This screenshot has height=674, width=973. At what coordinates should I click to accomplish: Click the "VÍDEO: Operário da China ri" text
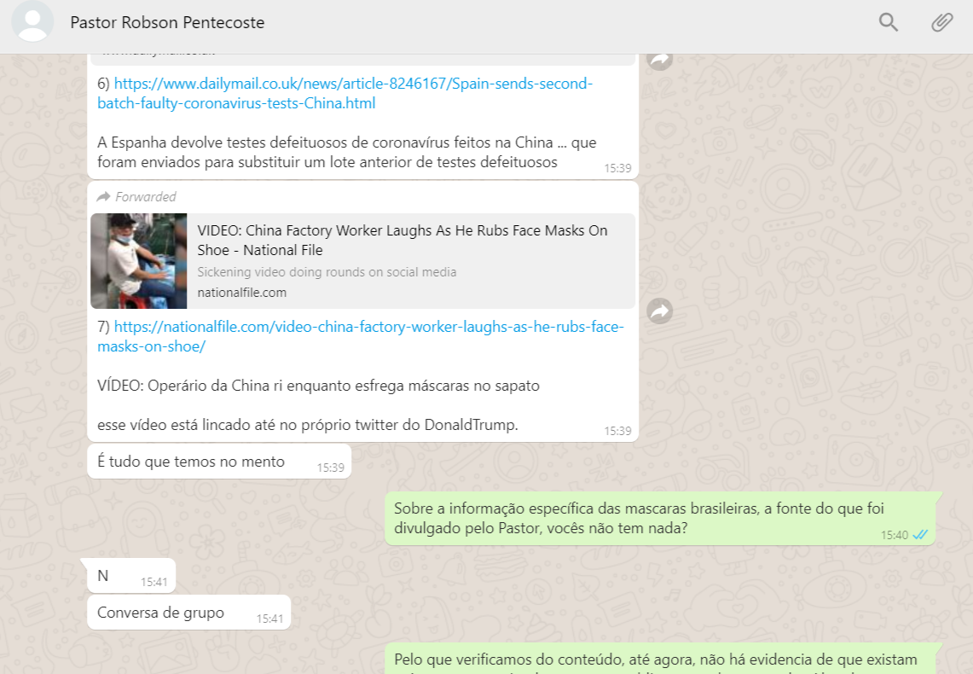tap(318, 386)
